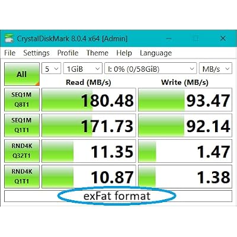The height and width of the screenshot is (237, 237).
Task: Close the CrystalDiskMark window
Action: point(223,39)
